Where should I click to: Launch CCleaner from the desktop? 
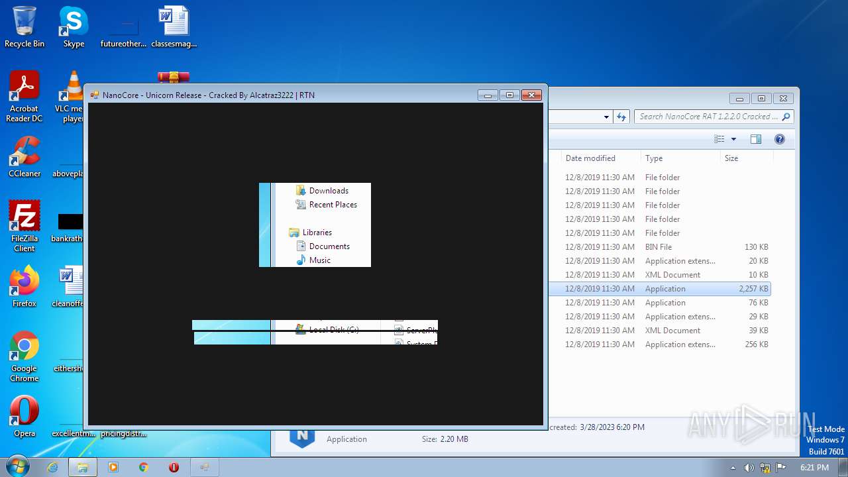[25, 157]
